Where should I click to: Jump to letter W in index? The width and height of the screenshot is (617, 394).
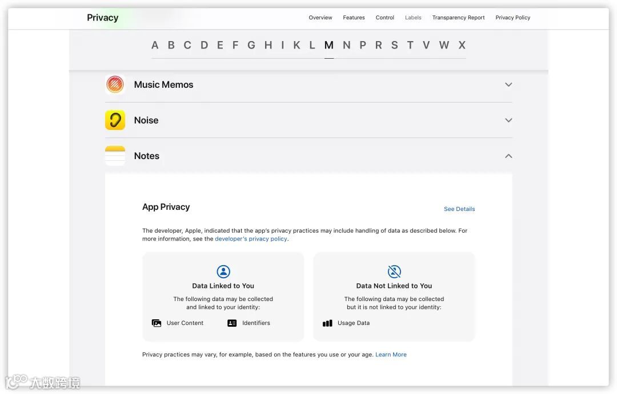click(444, 45)
